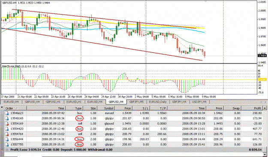
Task: Click the profit value 230.00
Action: click(257, 113)
